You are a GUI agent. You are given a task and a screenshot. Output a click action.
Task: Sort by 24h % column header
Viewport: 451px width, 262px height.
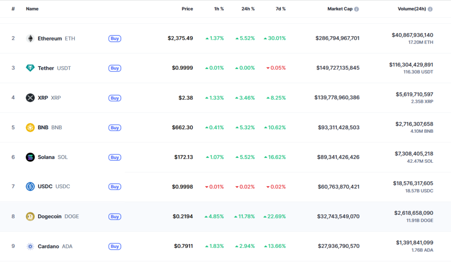click(248, 9)
